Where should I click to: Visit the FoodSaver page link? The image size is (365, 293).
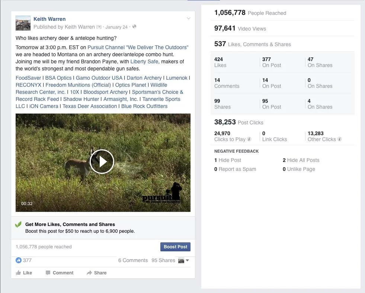pos(28,78)
